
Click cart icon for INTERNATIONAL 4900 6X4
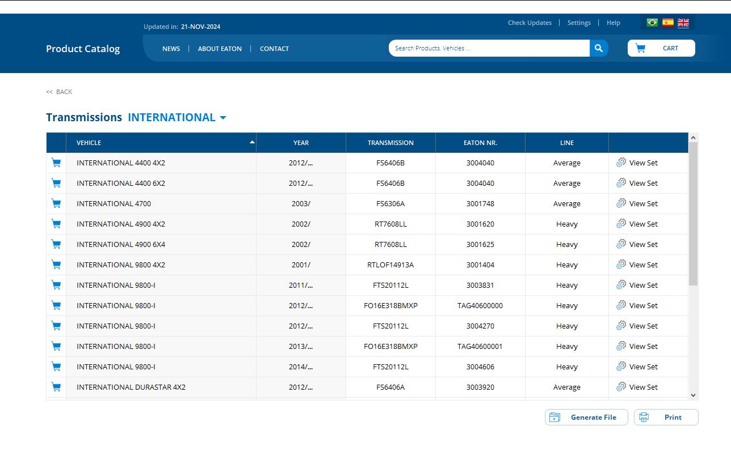click(56, 244)
